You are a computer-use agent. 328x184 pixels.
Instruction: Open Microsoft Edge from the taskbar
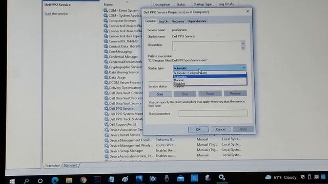(x=55, y=180)
